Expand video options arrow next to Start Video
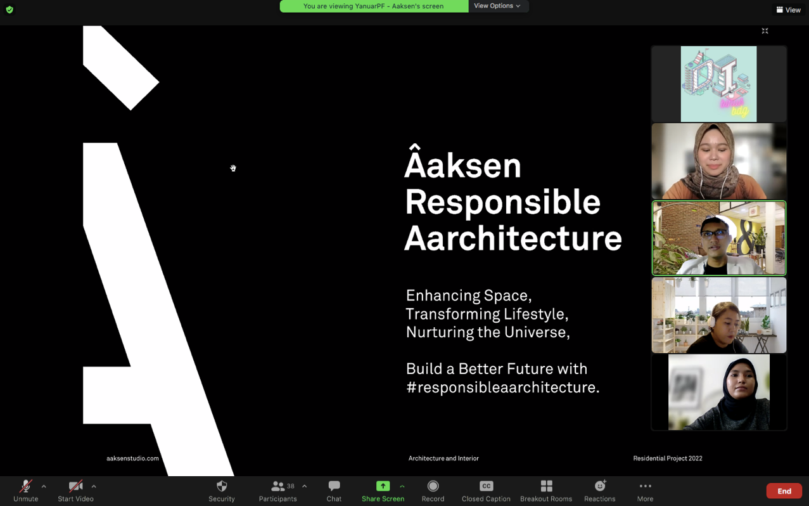The height and width of the screenshot is (506, 809). click(94, 486)
